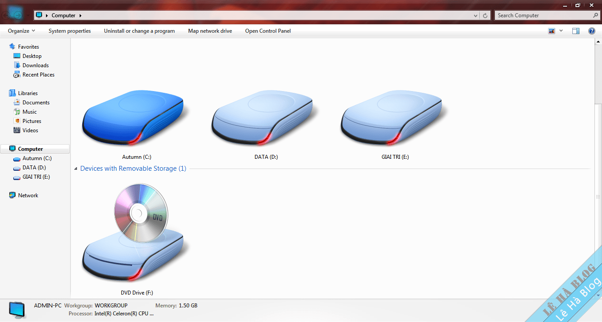Select the Downloads label in Favorites
602x322 pixels.
click(35, 65)
